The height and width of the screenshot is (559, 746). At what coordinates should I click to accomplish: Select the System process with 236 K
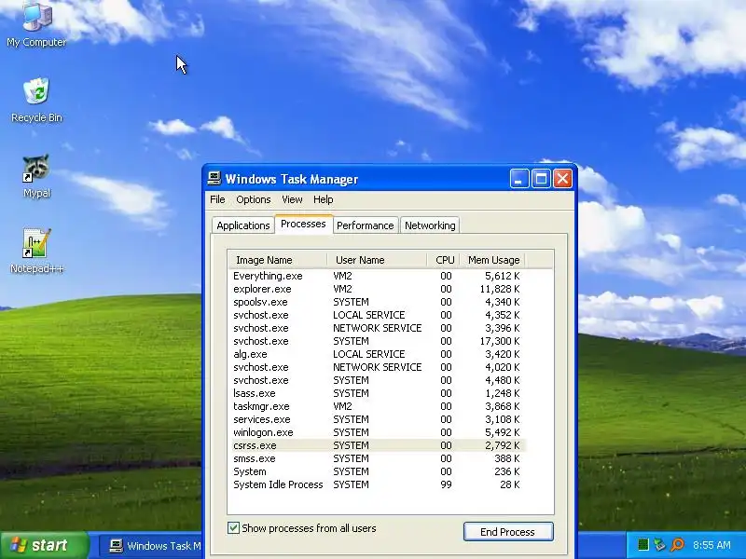pyautogui.click(x=377, y=471)
